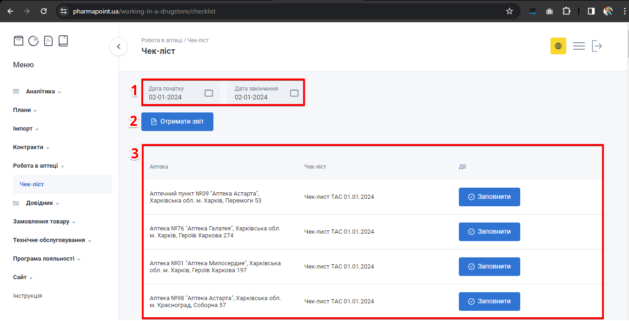Click the logout exit icon
Screen dimensions: 629x321
(597, 46)
